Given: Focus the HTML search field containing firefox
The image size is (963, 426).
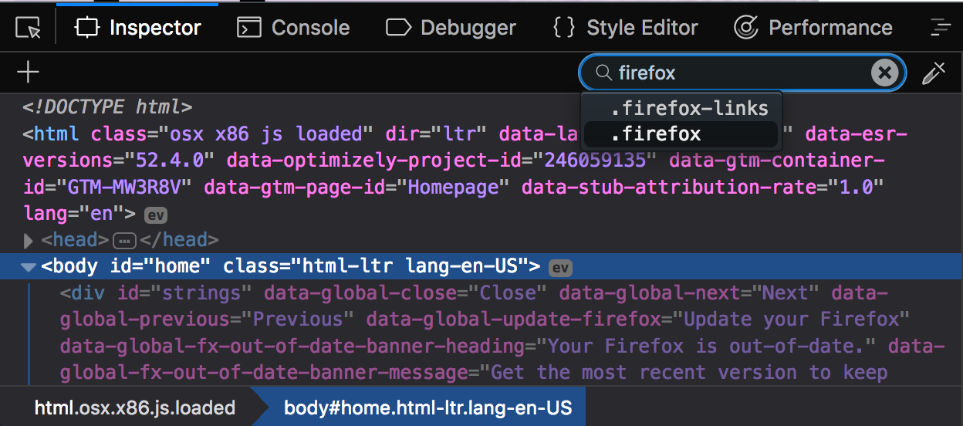Looking at the screenshot, I should pyautogui.click(x=742, y=73).
